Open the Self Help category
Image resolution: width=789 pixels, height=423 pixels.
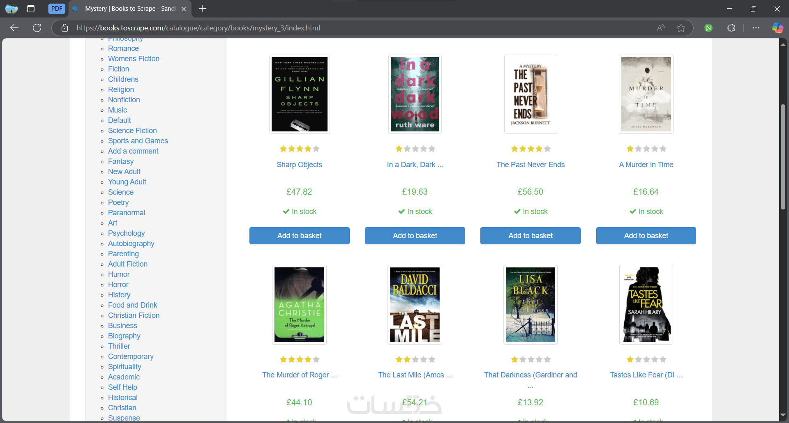[x=122, y=387]
